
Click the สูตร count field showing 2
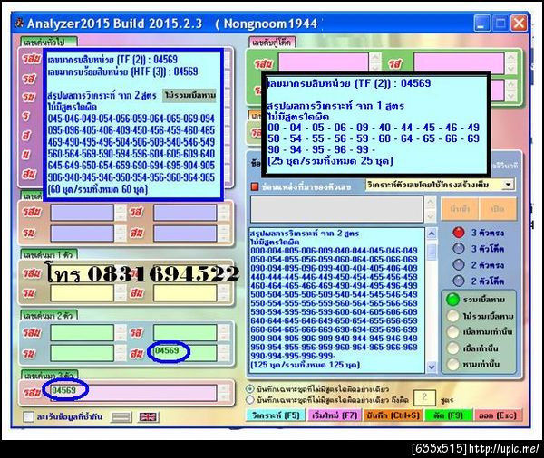[424, 397]
